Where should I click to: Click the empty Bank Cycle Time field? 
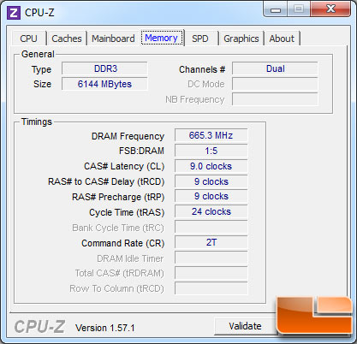pyautogui.click(x=211, y=228)
